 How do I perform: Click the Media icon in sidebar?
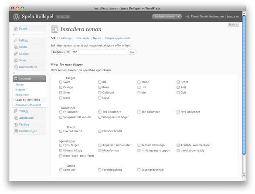click(x=16, y=47)
